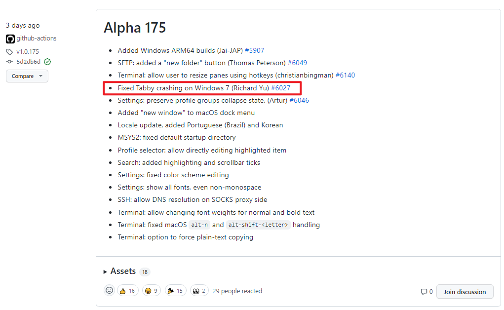Click the tag icon beside v1.0.175
Screen dimensions: 504x310
tap(9, 52)
